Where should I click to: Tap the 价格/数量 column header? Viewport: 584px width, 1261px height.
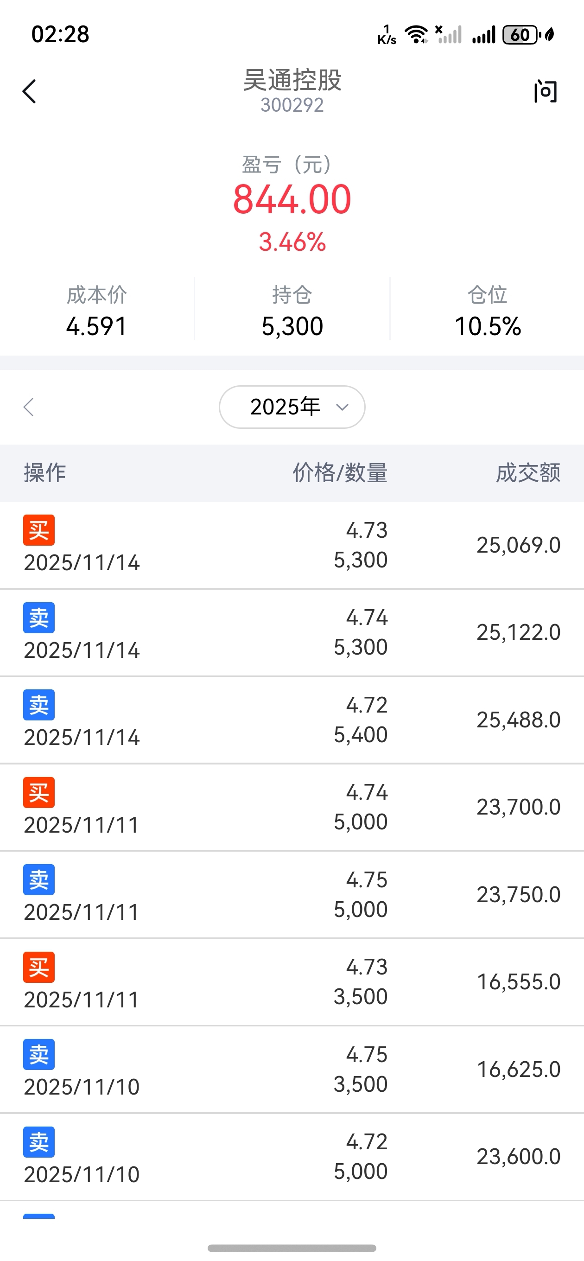(x=340, y=473)
